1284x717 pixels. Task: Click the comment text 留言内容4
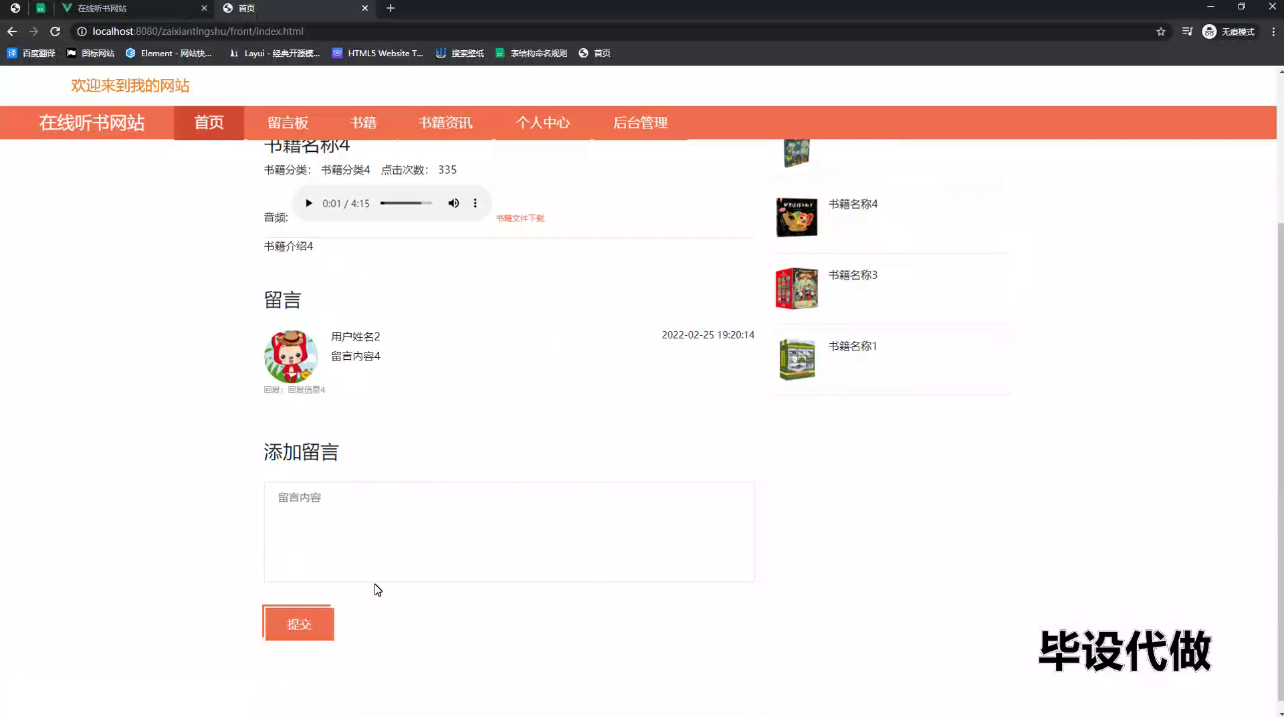pyautogui.click(x=356, y=356)
